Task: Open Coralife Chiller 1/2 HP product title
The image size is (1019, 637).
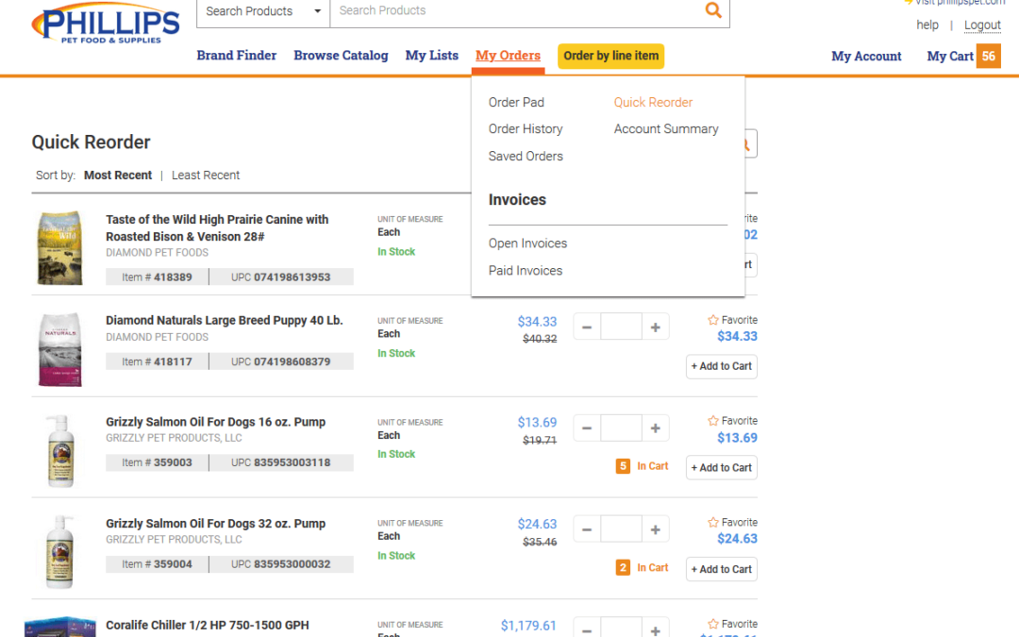Action: pyautogui.click(x=208, y=626)
